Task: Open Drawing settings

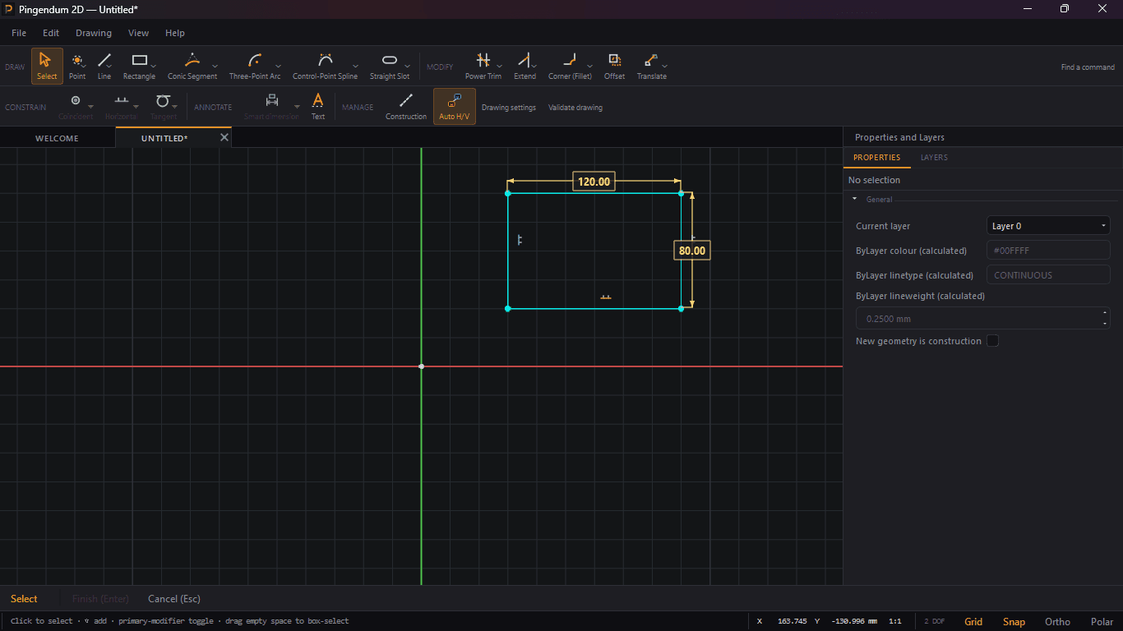Action: [509, 108]
